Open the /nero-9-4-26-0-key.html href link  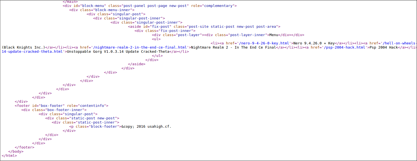point(265,43)
